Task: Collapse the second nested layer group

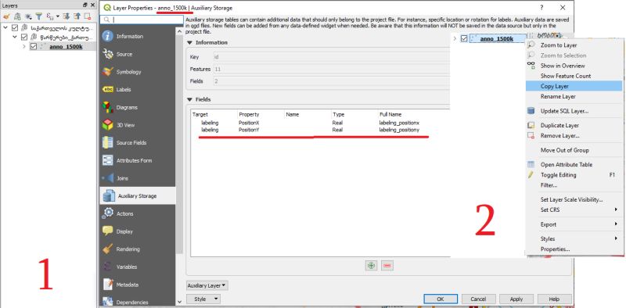Action: pyautogui.click(x=15, y=37)
